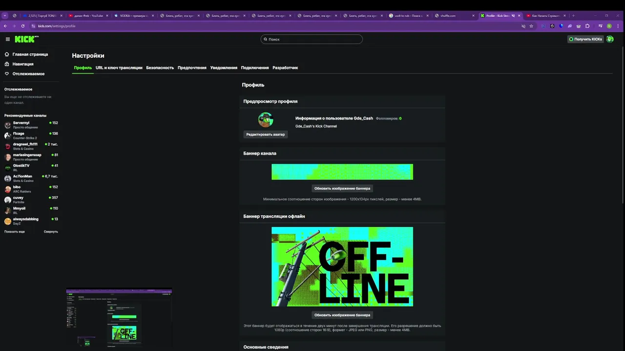
Task: Click the page vertical scrollbar
Action: tap(623, 124)
